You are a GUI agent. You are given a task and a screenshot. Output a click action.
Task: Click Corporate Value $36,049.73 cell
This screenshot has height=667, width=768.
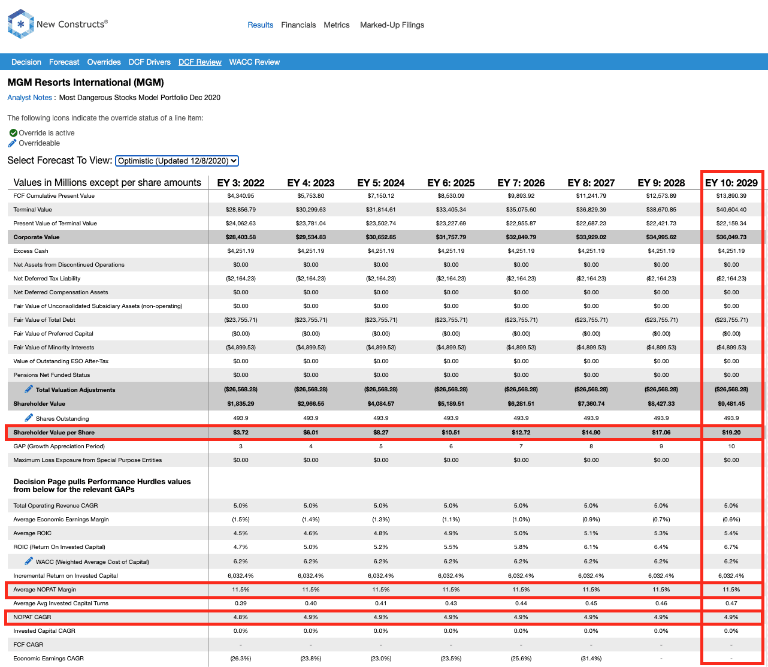coord(731,237)
